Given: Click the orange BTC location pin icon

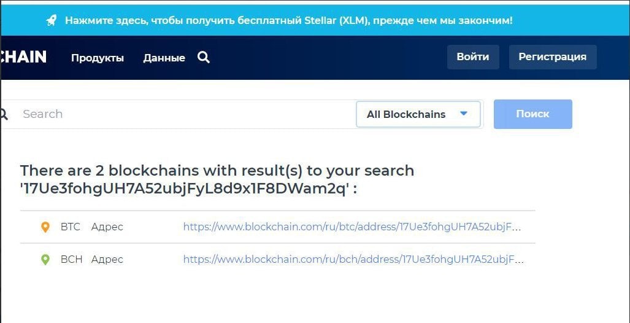Looking at the screenshot, I should [45, 227].
